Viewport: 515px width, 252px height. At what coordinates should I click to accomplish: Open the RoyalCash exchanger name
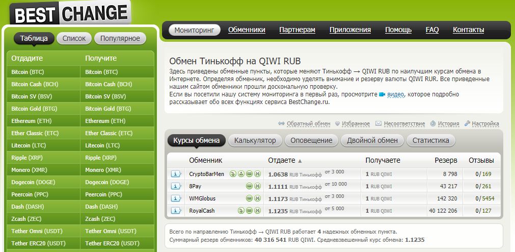[202, 211]
